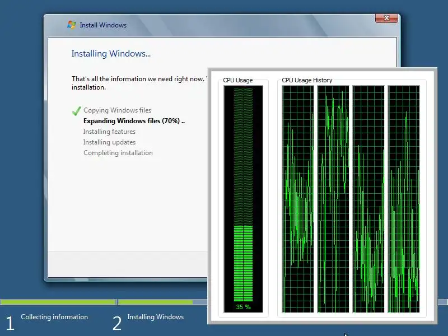Click 'Expanding Windows files (70%)' step
This screenshot has height=336, width=448.
click(134, 121)
